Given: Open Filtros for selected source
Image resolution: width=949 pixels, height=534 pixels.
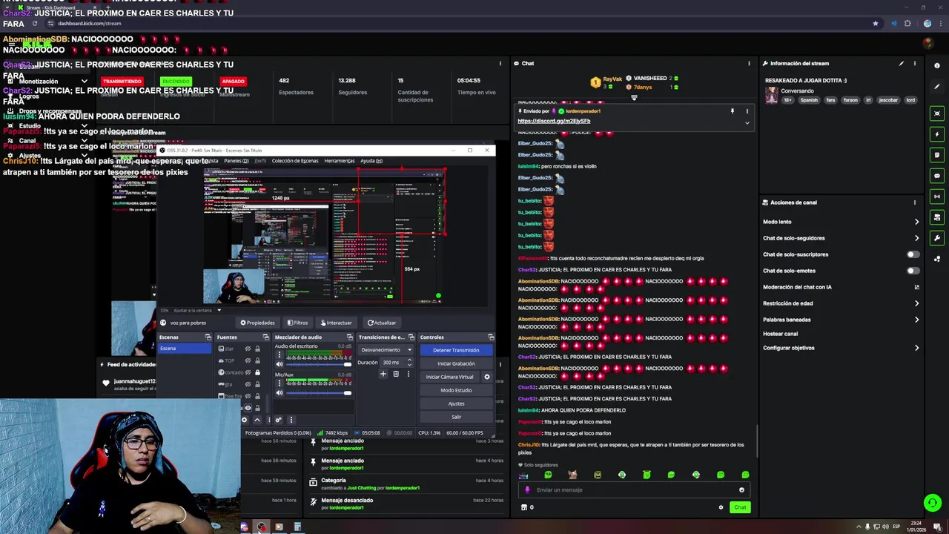Looking at the screenshot, I should click(297, 323).
